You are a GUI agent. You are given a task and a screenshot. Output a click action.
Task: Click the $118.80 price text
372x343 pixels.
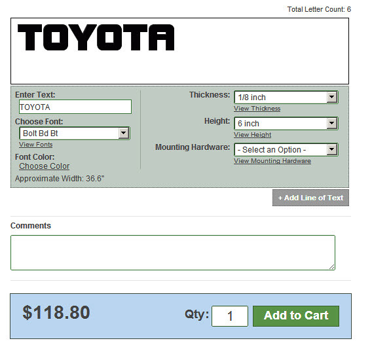click(x=56, y=312)
